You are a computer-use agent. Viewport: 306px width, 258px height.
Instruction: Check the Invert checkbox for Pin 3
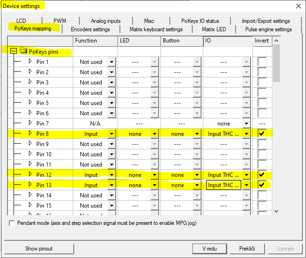[262, 82]
